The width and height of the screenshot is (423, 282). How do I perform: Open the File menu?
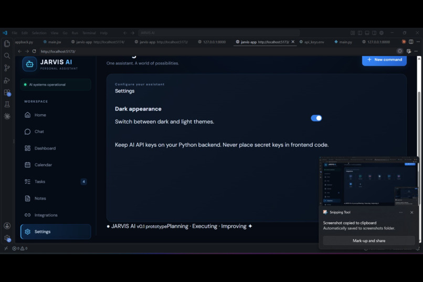coord(14,33)
